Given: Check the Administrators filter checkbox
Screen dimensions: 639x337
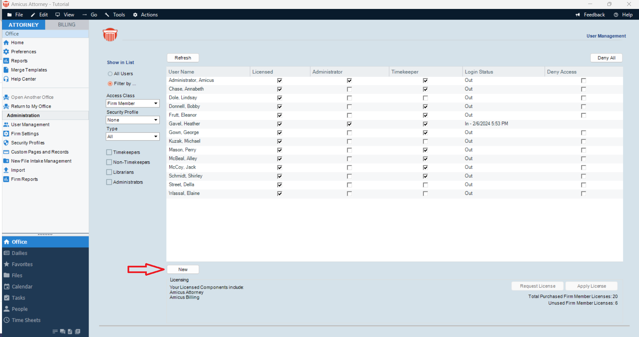Looking at the screenshot, I should pos(109,182).
